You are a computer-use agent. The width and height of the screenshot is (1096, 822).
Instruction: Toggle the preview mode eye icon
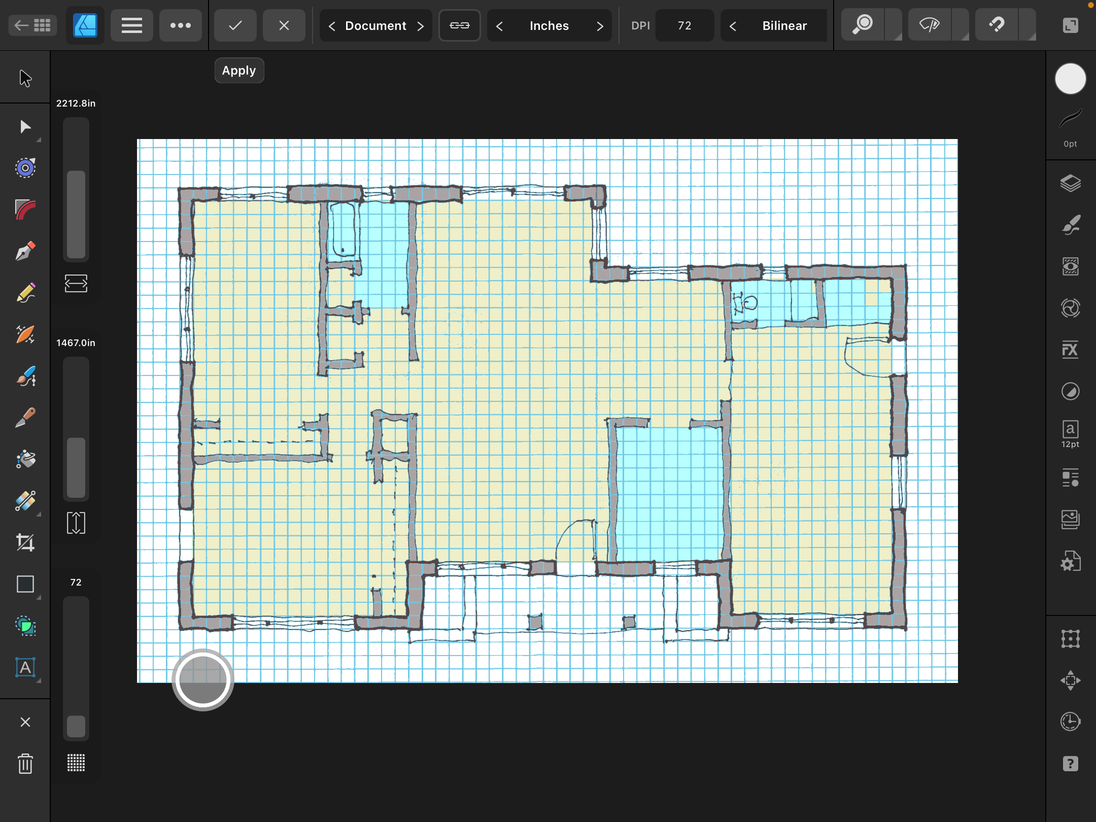930,24
